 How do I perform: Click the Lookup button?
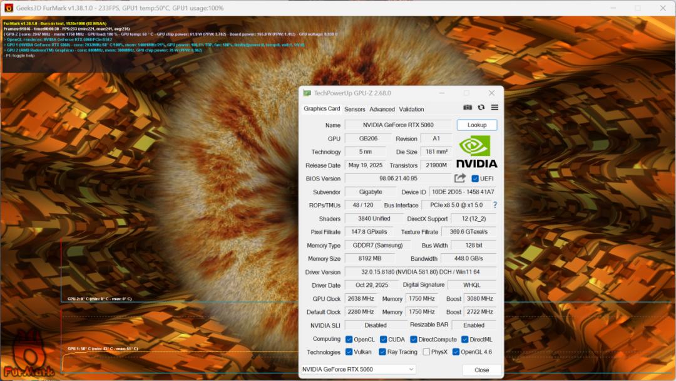click(x=477, y=125)
